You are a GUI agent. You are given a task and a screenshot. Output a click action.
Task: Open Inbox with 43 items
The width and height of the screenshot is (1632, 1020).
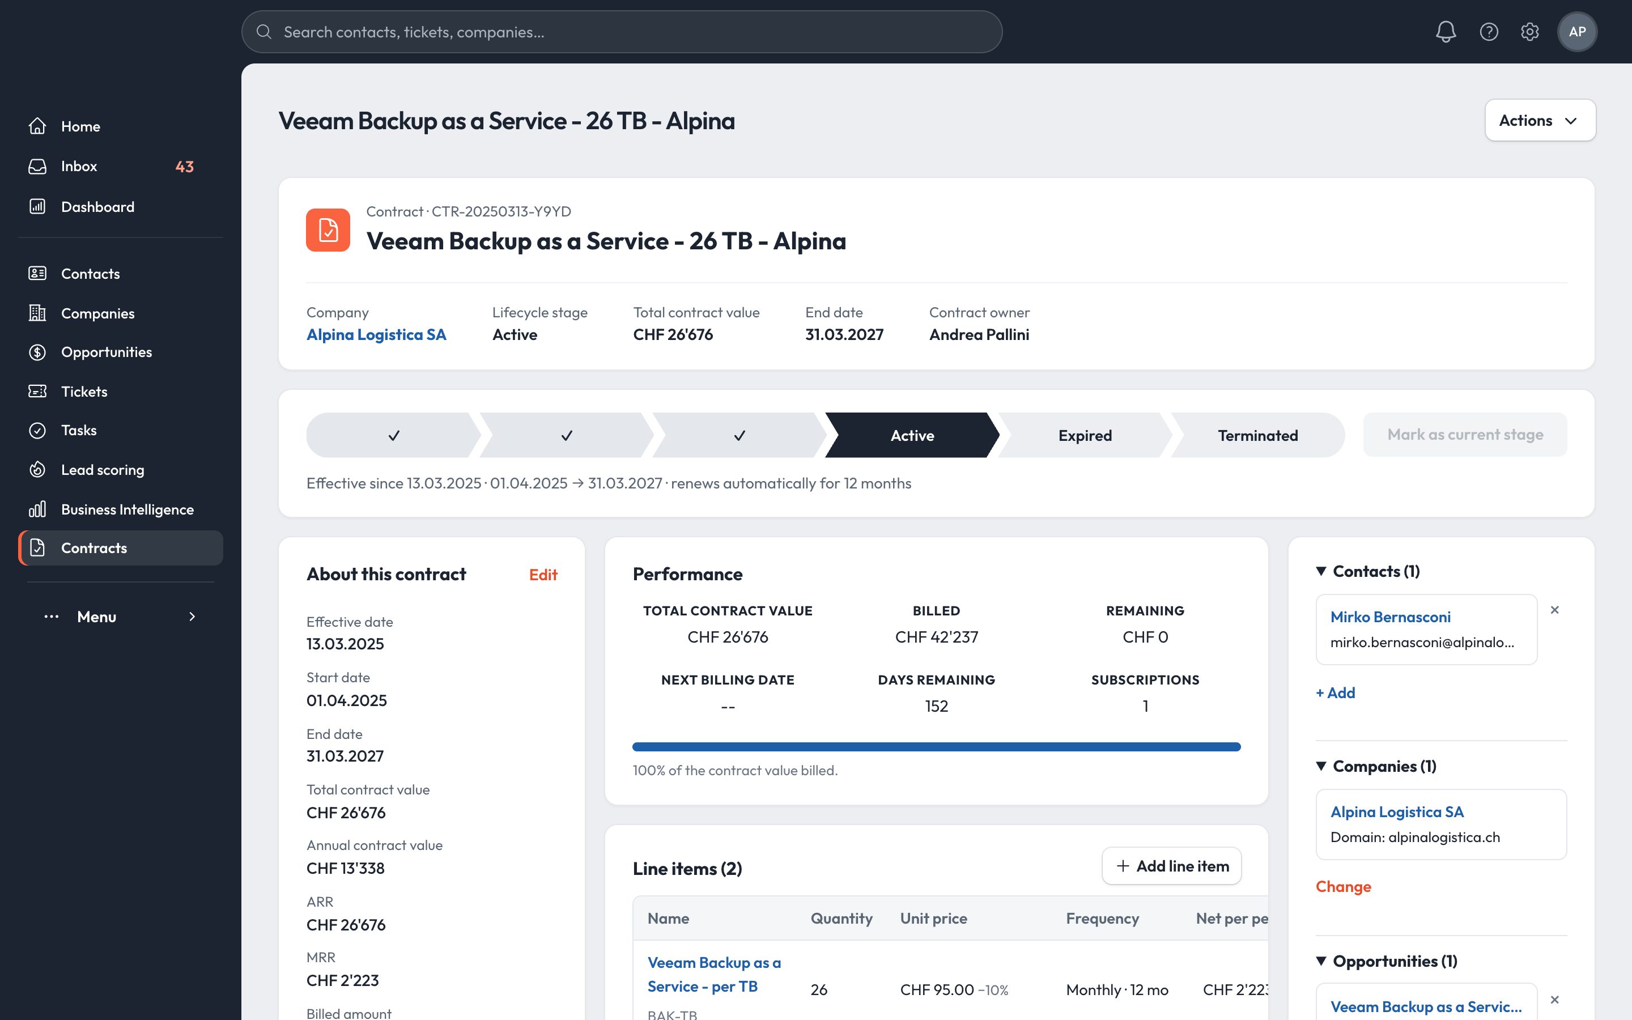pyautogui.click(x=121, y=166)
